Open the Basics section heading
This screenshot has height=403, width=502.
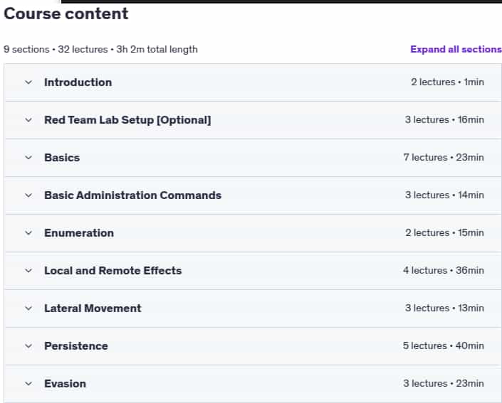pyautogui.click(x=62, y=158)
